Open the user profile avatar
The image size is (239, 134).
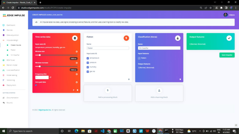click(x=226, y=15)
